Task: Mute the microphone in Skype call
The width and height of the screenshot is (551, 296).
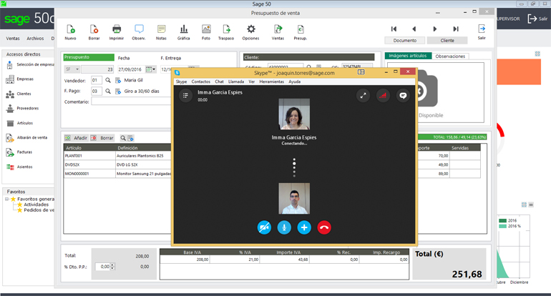Action: [x=284, y=227]
